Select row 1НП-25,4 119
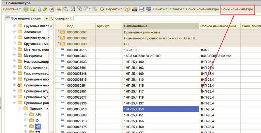This screenshot has height=133, width=261. (158, 97)
